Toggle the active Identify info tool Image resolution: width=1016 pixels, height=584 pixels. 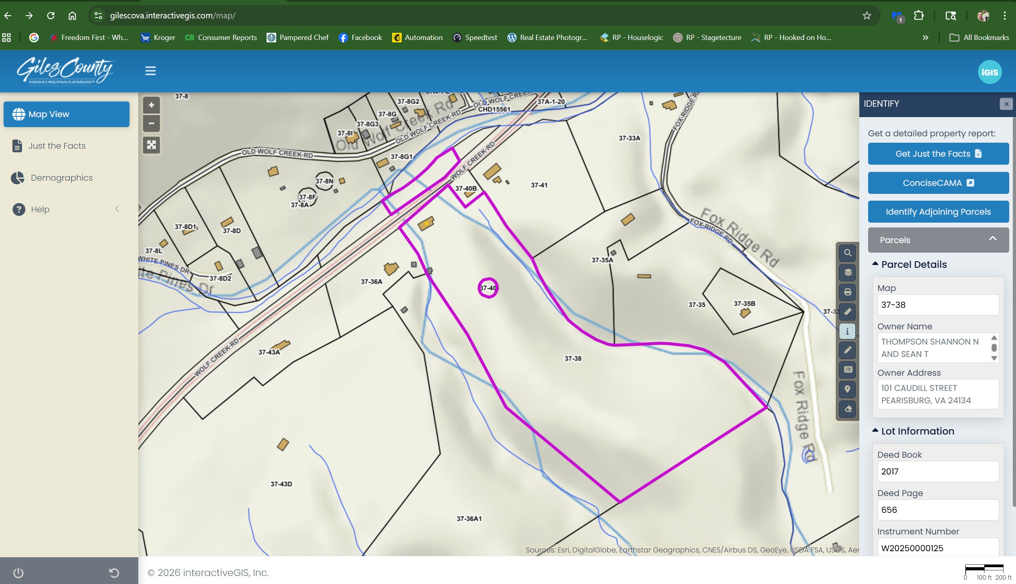click(x=847, y=331)
